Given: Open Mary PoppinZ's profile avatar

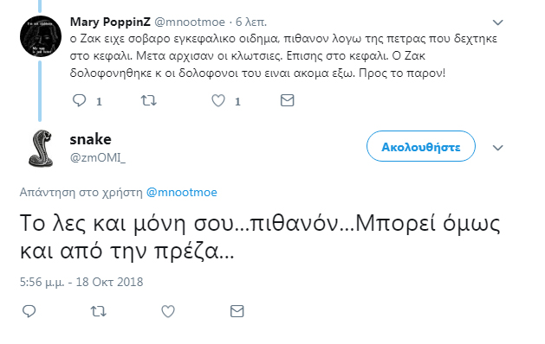Looking at the screenshot, I should 41,36.
